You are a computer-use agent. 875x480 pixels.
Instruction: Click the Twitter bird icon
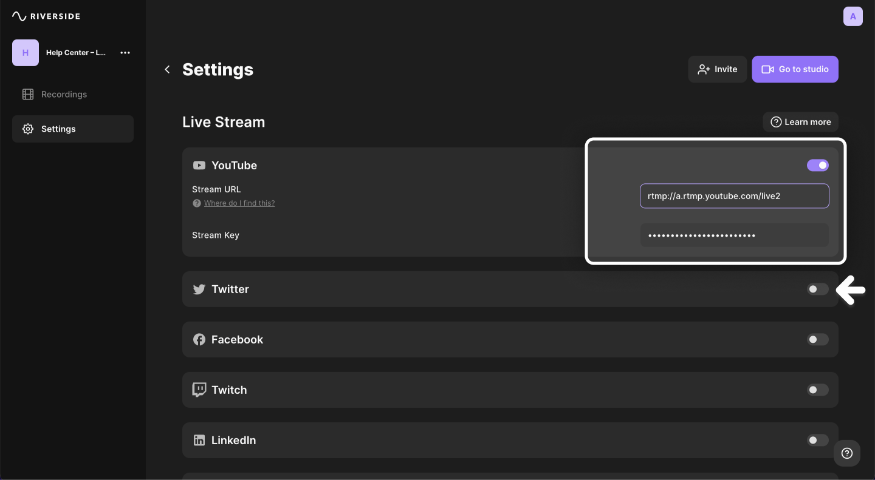point(199,289)
